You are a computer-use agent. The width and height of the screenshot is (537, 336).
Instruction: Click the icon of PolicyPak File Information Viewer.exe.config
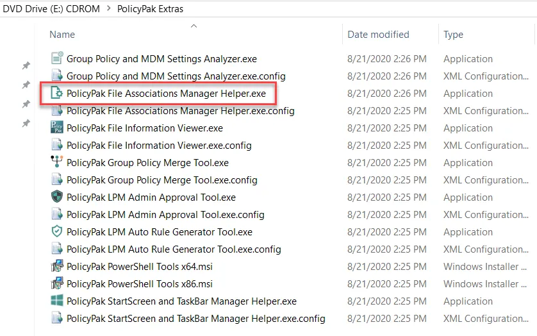[x=57, y=145]
